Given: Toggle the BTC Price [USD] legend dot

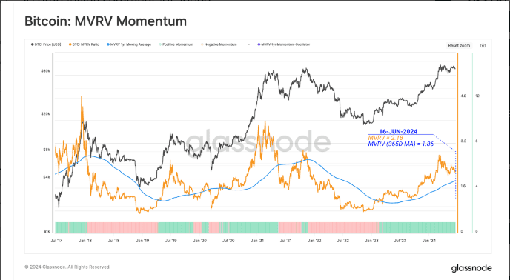Looking at the screenshot, I should coord(32,44).
